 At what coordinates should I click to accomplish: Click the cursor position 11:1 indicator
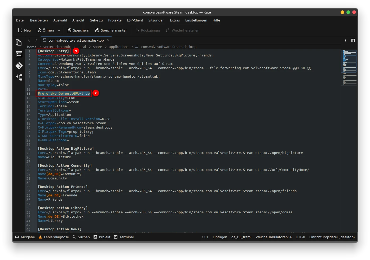(x=205, y=237)
